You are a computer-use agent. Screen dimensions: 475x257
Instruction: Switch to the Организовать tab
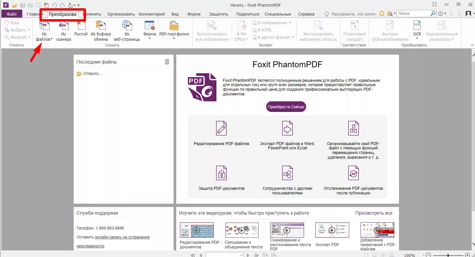coord(121,14)
